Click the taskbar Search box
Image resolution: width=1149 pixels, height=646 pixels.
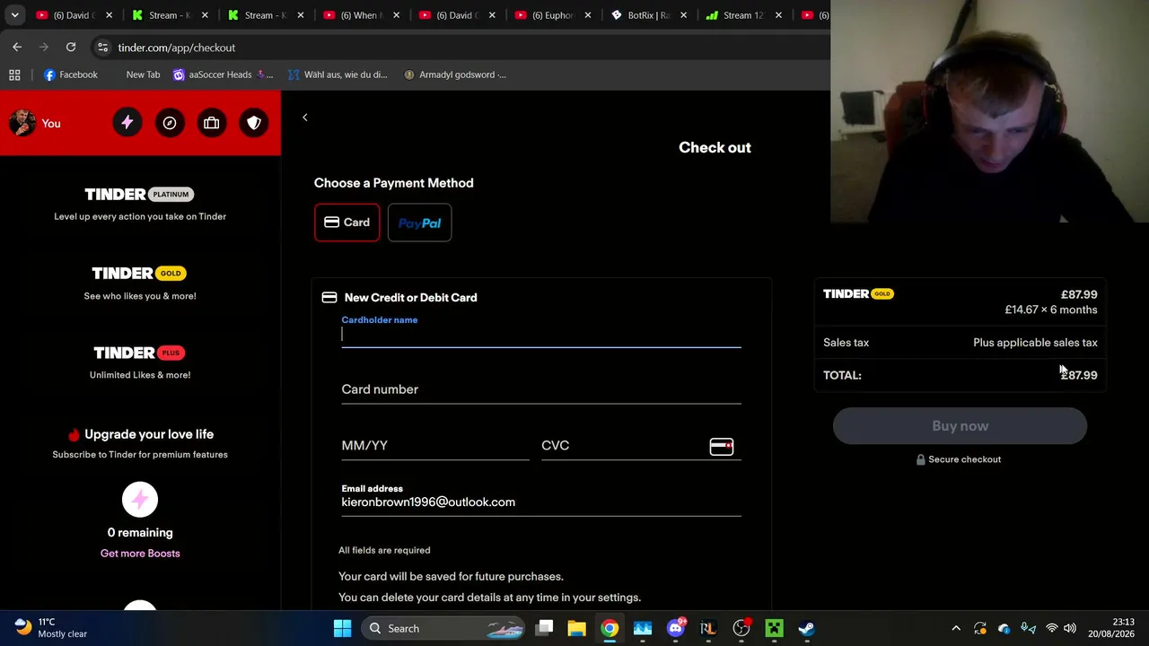click(443, 628)
